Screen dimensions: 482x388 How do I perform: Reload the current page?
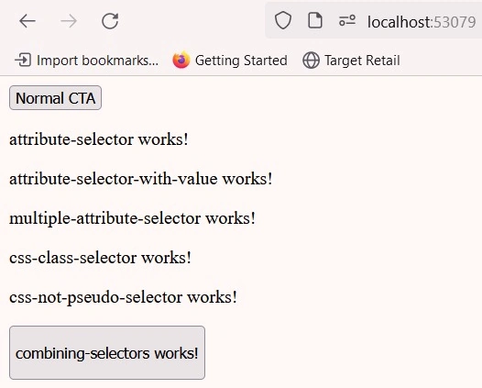110,21
